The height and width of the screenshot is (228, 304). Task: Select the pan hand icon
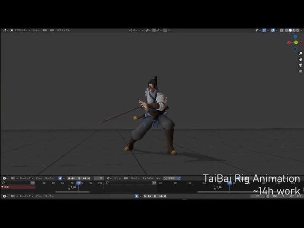(301, 59)
